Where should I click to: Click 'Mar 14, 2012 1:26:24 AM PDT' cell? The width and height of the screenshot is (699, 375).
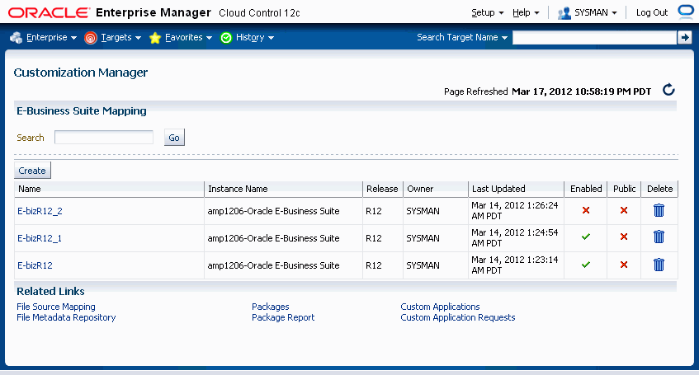(x=515, y=211)
